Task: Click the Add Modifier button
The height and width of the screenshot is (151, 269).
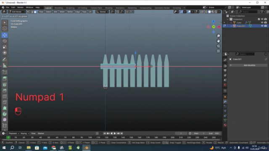Action: click(x=248, y=65)
